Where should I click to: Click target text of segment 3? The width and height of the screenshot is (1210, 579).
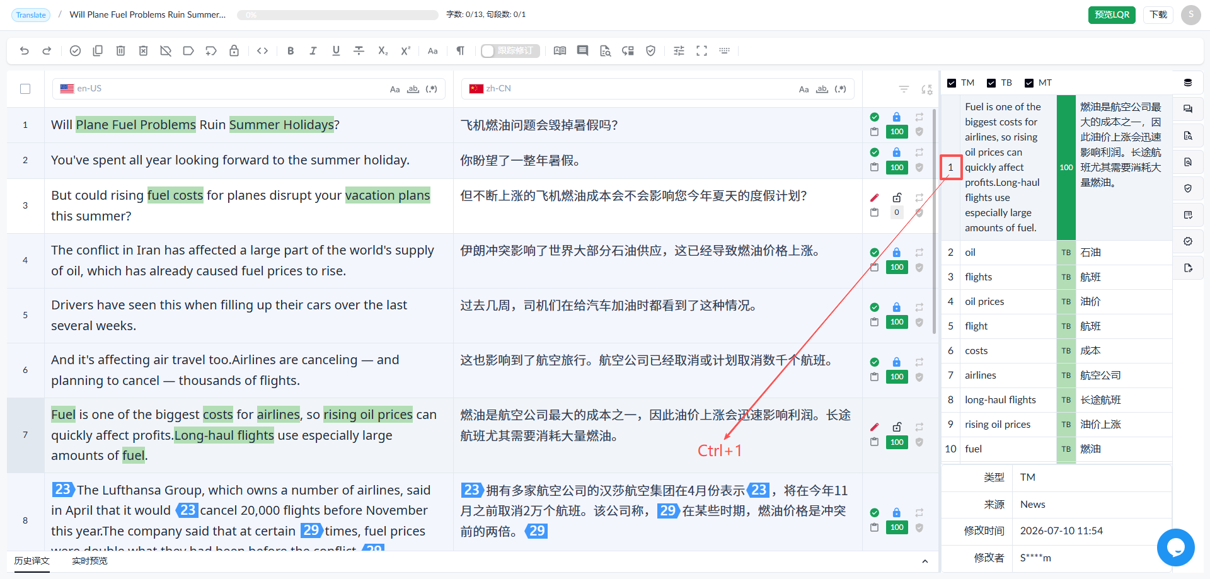(x=633, y=196)
